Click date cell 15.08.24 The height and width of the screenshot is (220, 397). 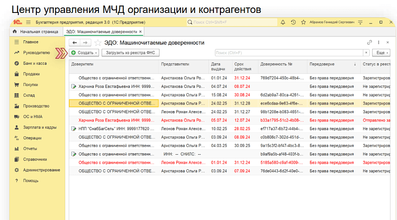click(220, 95)
